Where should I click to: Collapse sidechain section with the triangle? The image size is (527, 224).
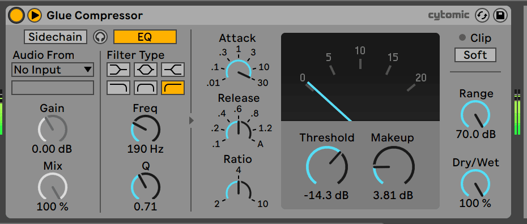coord(191,120)
